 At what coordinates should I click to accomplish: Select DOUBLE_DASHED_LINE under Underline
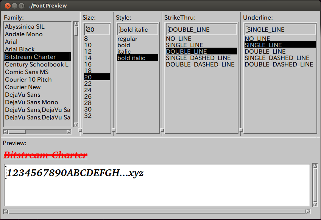tap(280, 64)
